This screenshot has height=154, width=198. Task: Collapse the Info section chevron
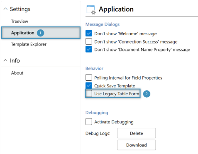tap(5, 60)
